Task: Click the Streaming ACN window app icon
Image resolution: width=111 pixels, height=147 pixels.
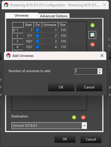Action: 6,5
